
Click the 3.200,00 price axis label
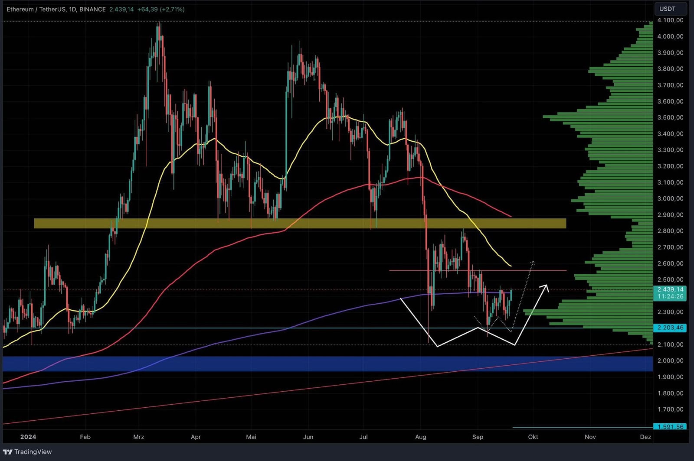coord(670,166)
